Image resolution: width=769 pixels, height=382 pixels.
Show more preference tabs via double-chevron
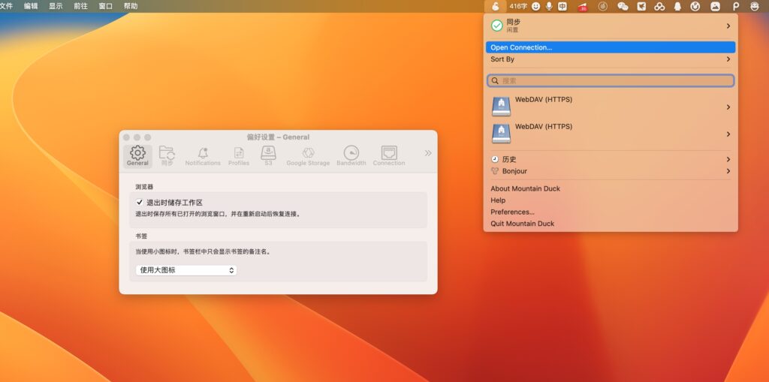(x=428, y=153)
